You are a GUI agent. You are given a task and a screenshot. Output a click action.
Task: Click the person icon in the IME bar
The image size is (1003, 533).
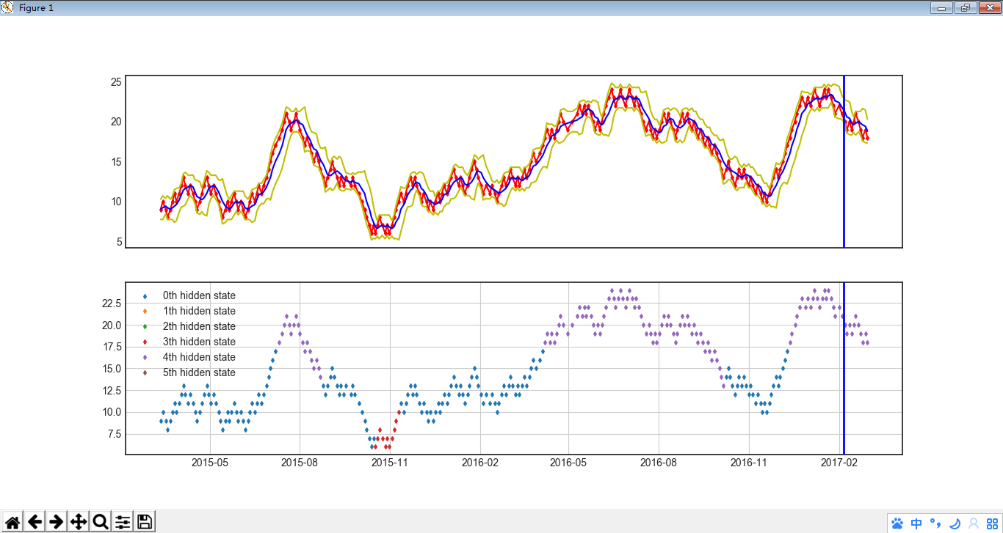974,523
